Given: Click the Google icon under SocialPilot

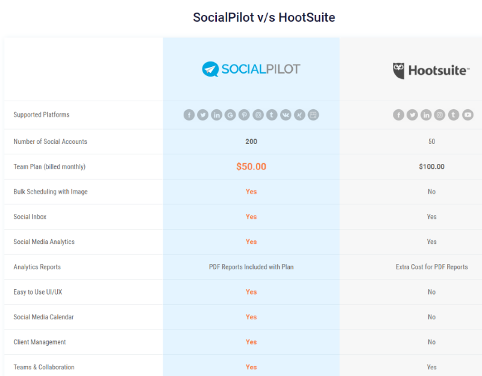Looking at the screenshot, I should pos(230,115).
